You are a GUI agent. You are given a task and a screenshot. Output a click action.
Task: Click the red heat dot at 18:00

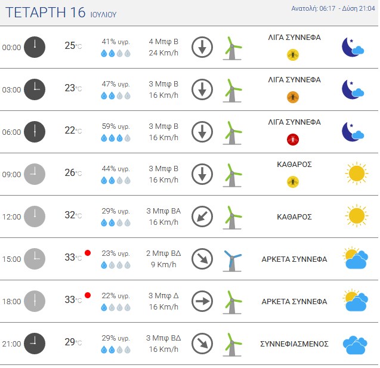coord(88,295)
